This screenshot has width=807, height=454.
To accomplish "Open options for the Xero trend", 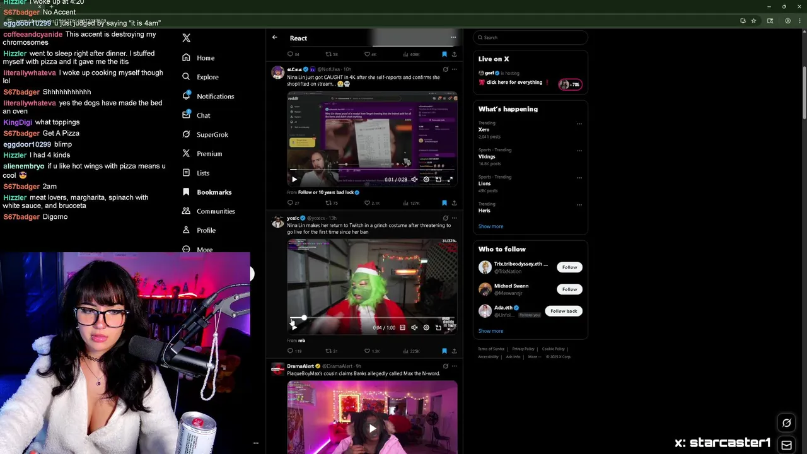I will coord(579,124).
